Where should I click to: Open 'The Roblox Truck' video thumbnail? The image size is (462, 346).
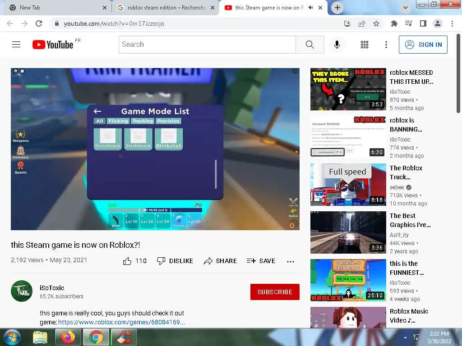tap(348, 184)
